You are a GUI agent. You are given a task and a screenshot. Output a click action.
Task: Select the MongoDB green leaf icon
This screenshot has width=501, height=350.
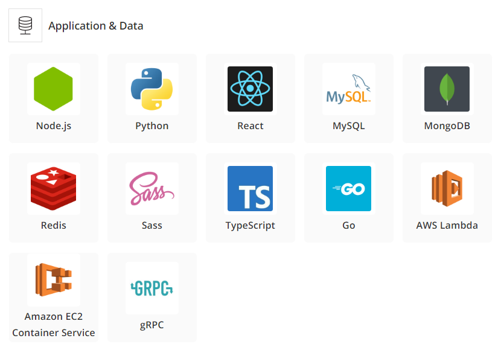pyautogui.click(x=447, y=89)
